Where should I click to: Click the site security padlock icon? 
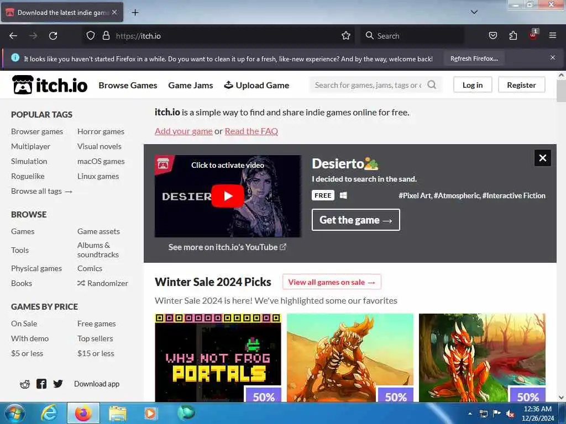[106, 36]
